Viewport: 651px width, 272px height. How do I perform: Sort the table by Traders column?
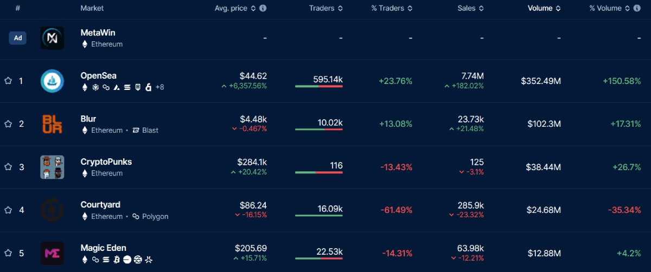[325, 9]
